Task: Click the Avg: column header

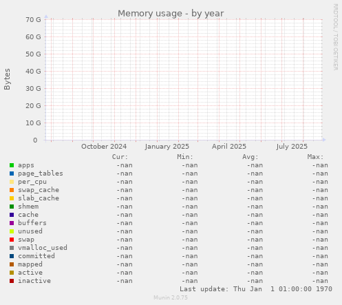Action: tap(250, 157)
